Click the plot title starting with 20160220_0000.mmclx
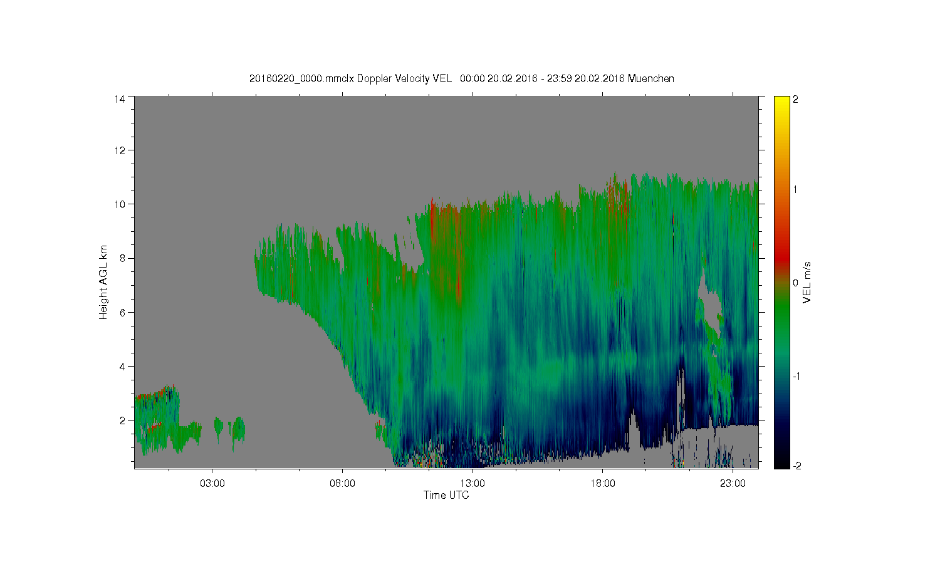Image resolution: width=940 pixels, height=564 pixels. point(462,78)
